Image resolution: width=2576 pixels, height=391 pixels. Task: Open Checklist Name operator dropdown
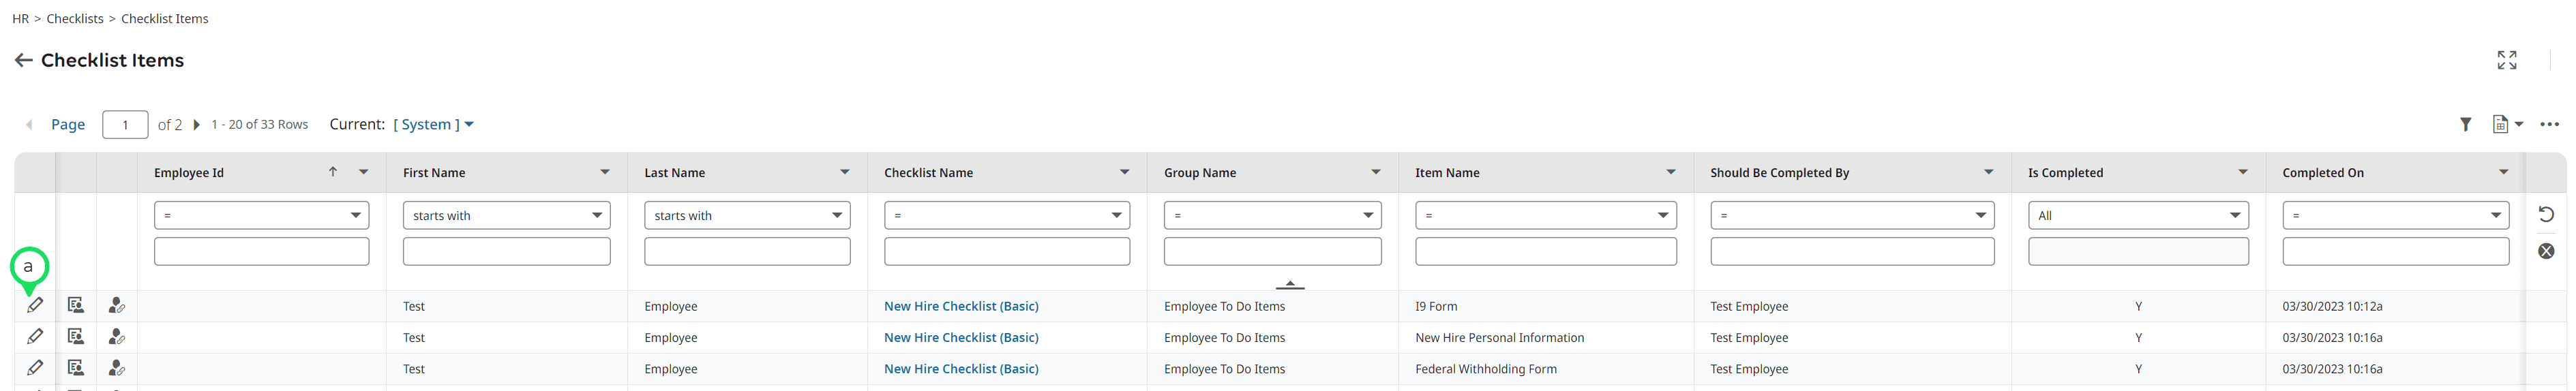tap(1007, 215)
